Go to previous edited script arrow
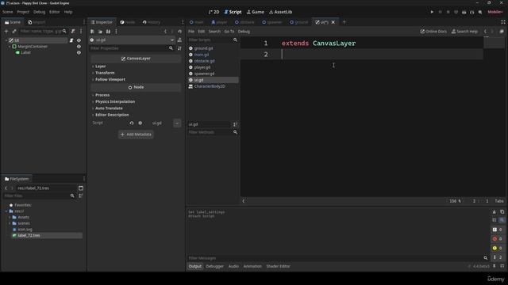Viewport: 508px width, 285px height. click(485, 32)
